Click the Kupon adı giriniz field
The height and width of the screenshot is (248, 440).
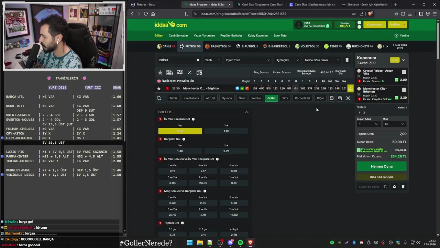370,187
